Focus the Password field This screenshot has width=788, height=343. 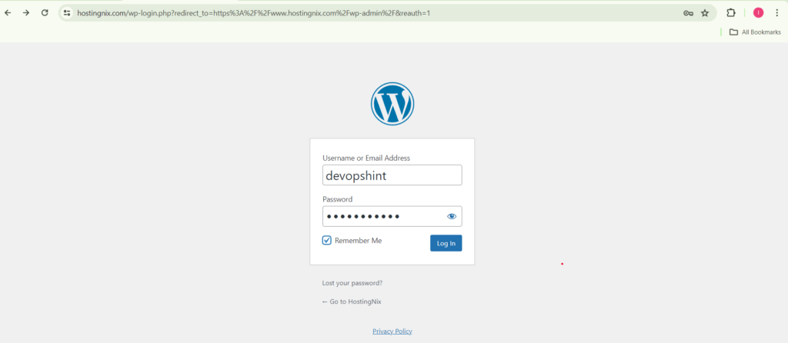pyautogui.click(x=392, y=216)
